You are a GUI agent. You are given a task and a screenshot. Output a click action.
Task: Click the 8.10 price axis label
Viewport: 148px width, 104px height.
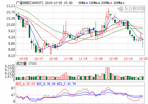point(12,56)
